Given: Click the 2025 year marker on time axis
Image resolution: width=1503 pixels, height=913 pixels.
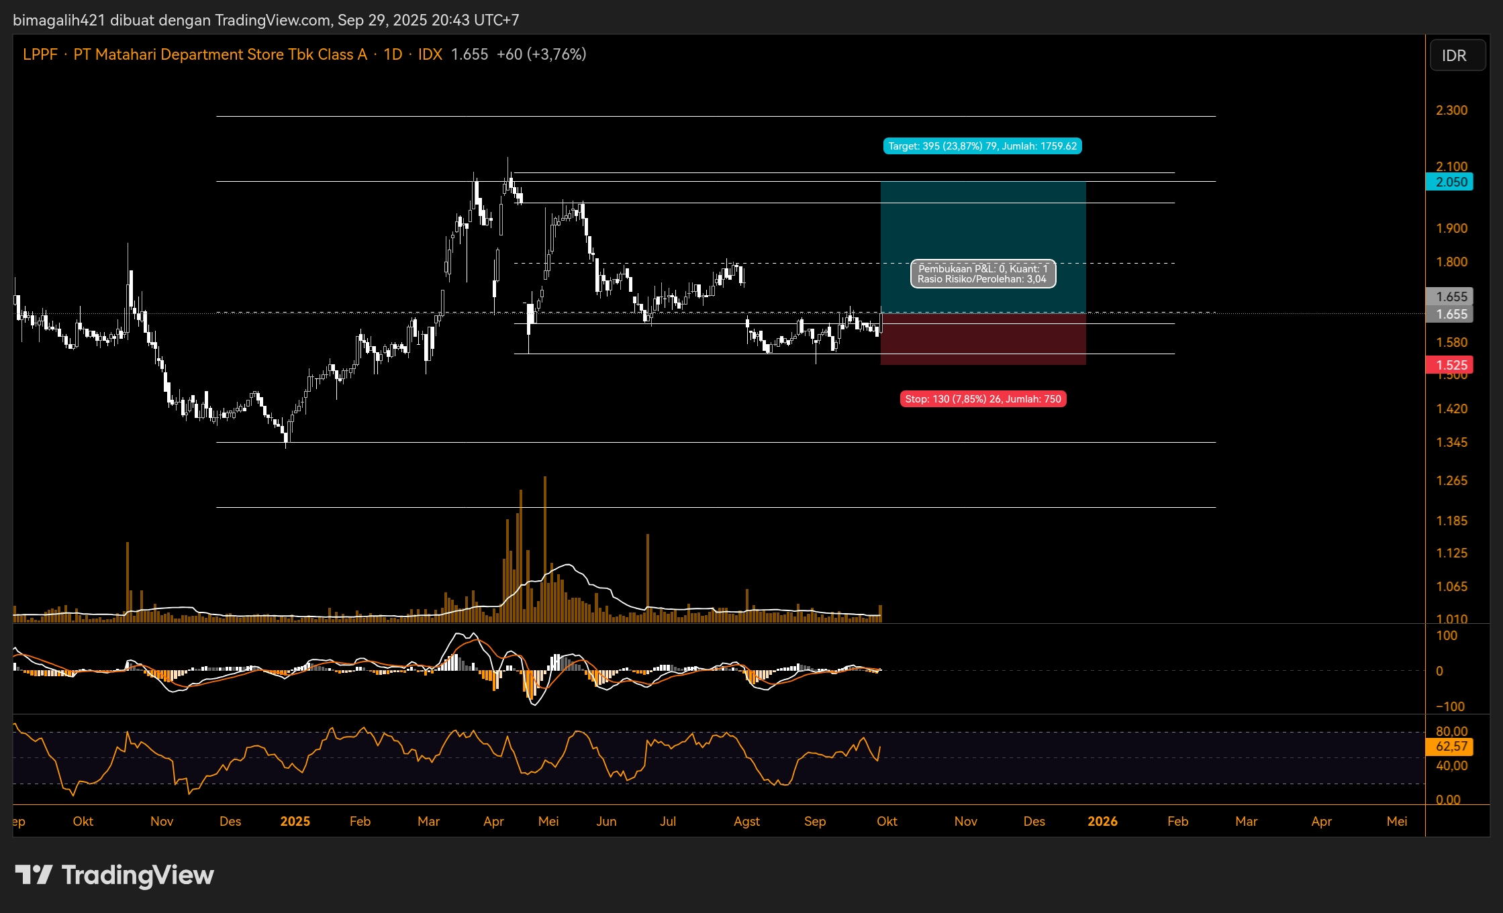Looking at the screenshot, I should [295, 821].
